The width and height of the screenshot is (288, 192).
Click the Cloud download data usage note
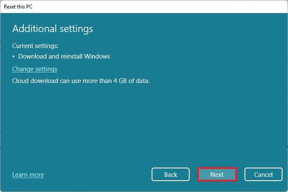(x=81, y=80)
